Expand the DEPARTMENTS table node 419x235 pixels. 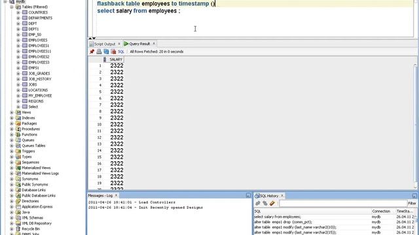pos(18,18)
